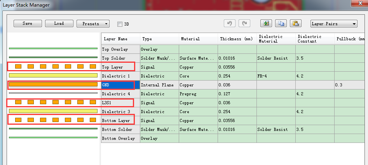368x165 pixels.
Task: Click the paste clipboard icon
Action: coord(296,23)
